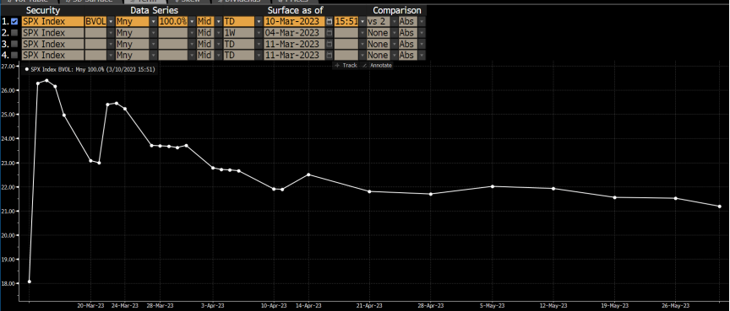Image resolution: width=730 pixels, height=311 pixels.
Task: Uncheck the row 1 series checkbox
Action: pos(15,21)
